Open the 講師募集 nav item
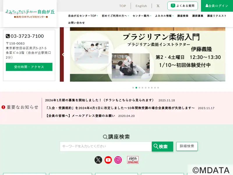233x175 pixels. coord(198,16)
